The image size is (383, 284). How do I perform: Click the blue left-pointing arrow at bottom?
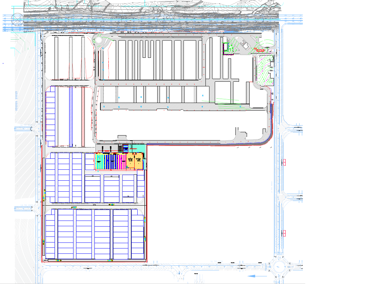pos(257,276)
